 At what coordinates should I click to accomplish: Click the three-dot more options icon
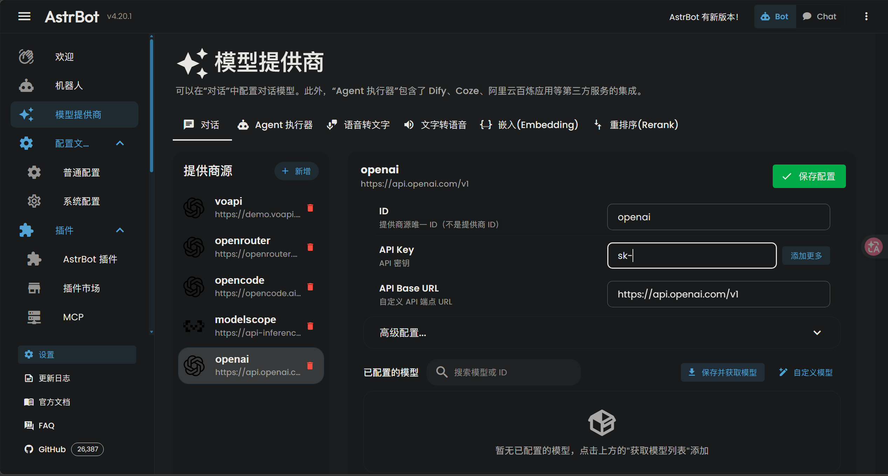tap(866, 16)
